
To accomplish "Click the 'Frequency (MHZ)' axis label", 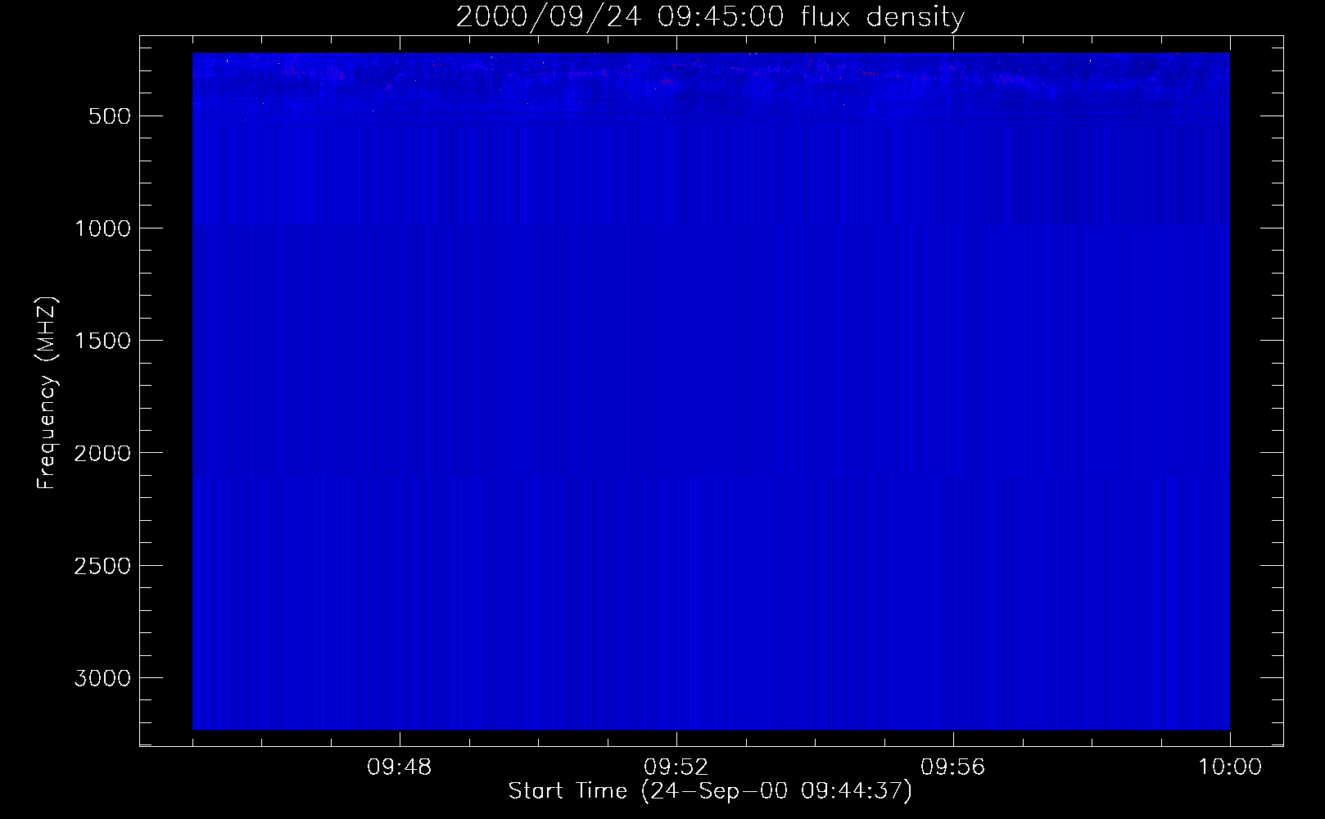I will point(47,393).
